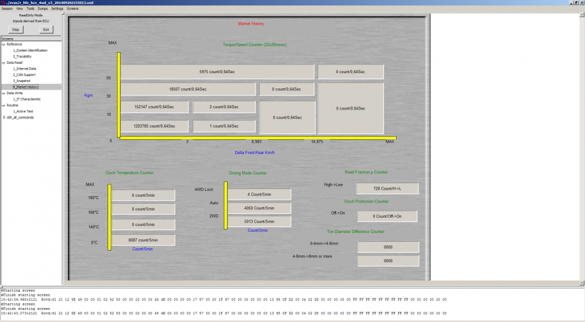Image resolution: width=585 pixels, height=322 pixels.
Task: Select 2_CAN Support screen
Action: click(24, 75)
